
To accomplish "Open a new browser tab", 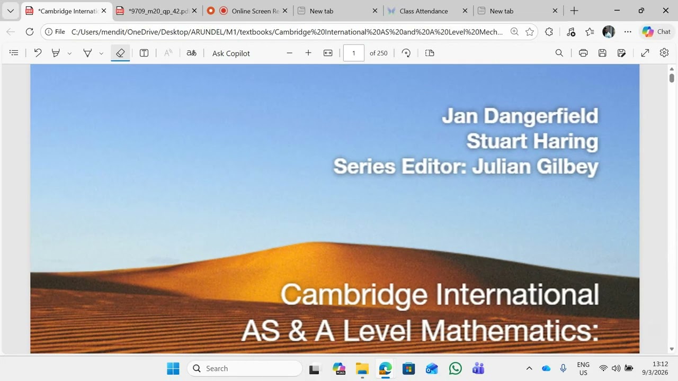I will pos(574,11).
